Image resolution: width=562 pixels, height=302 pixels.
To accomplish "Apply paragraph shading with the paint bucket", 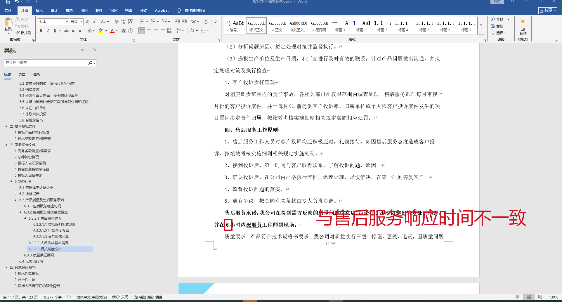I will pos(192,31).
